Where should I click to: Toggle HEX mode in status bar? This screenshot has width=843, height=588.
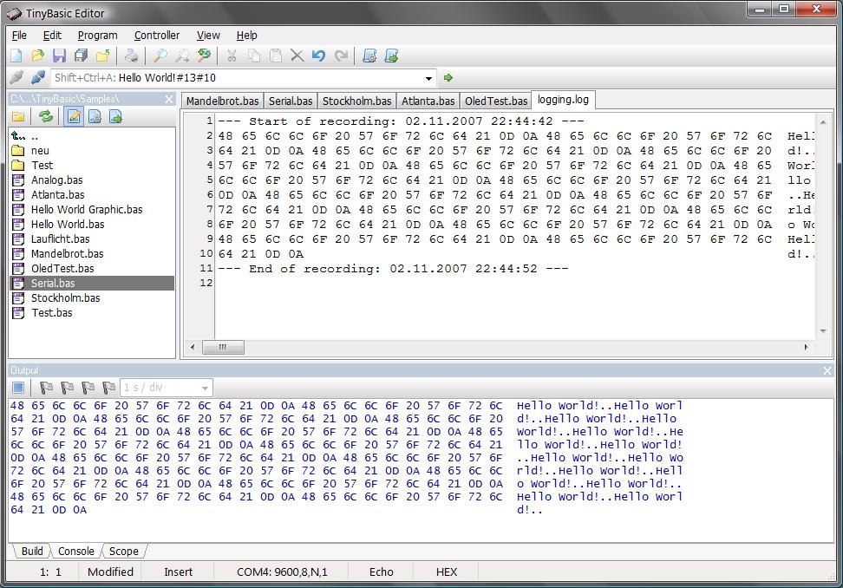point(446,572)
